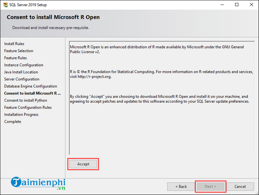
Task: Open Java Install Location step
Action: 21,72
